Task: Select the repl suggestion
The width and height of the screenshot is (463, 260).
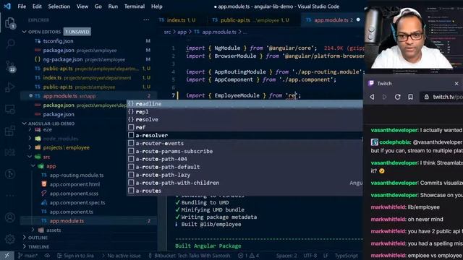Action: [245, 112]
